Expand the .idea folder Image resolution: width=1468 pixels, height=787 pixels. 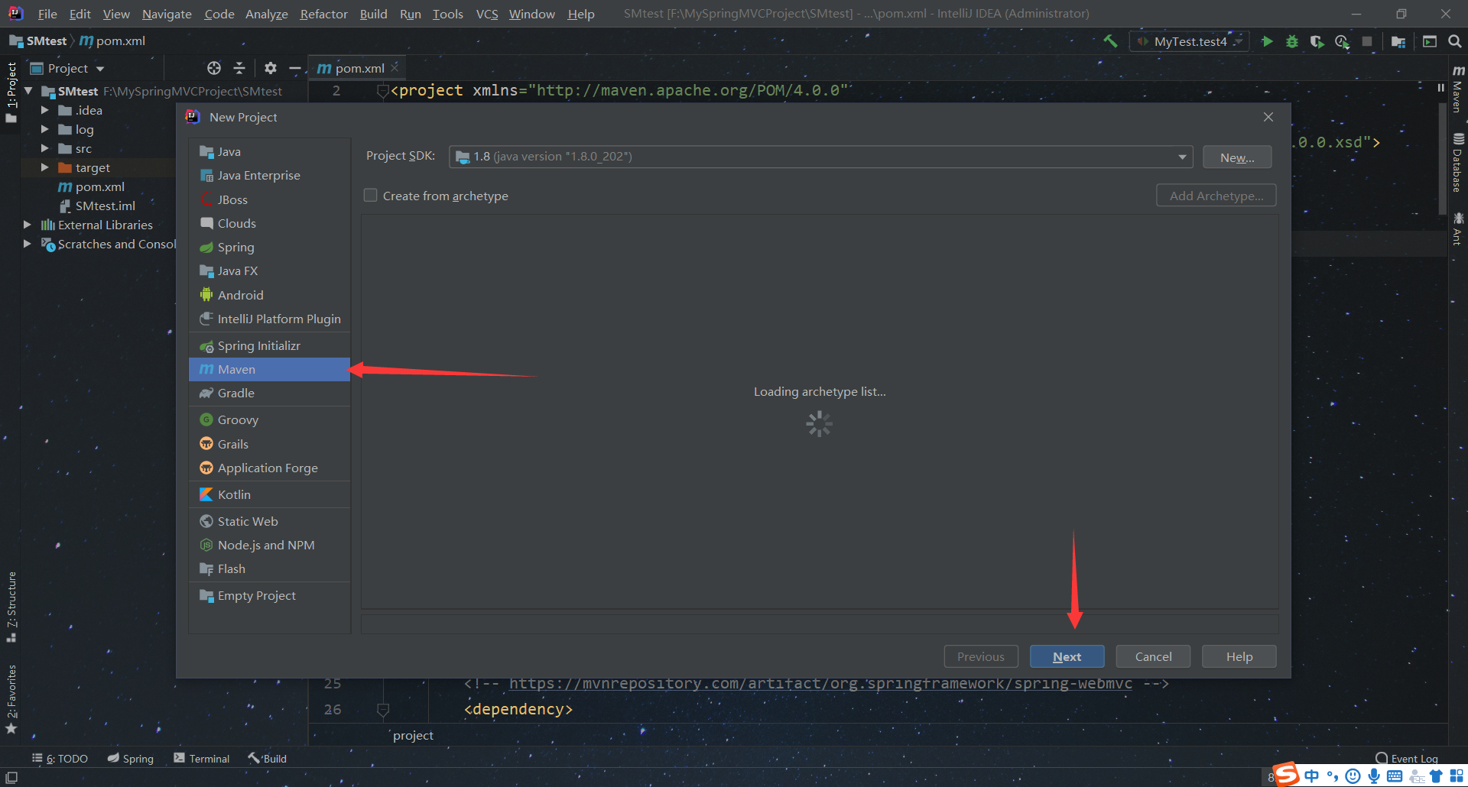pyautogui.click(x=45, y=110)
